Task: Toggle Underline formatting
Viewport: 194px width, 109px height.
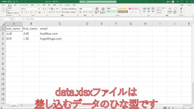Action: click(x=26, y=12)
